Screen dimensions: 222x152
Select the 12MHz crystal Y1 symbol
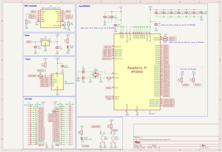coord(96,75)
